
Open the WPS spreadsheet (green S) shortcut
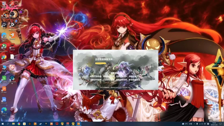pyautogui.click(x=4, y=79)
